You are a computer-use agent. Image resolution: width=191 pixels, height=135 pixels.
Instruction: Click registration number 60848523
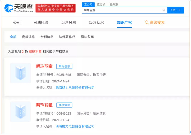point(64,113)
